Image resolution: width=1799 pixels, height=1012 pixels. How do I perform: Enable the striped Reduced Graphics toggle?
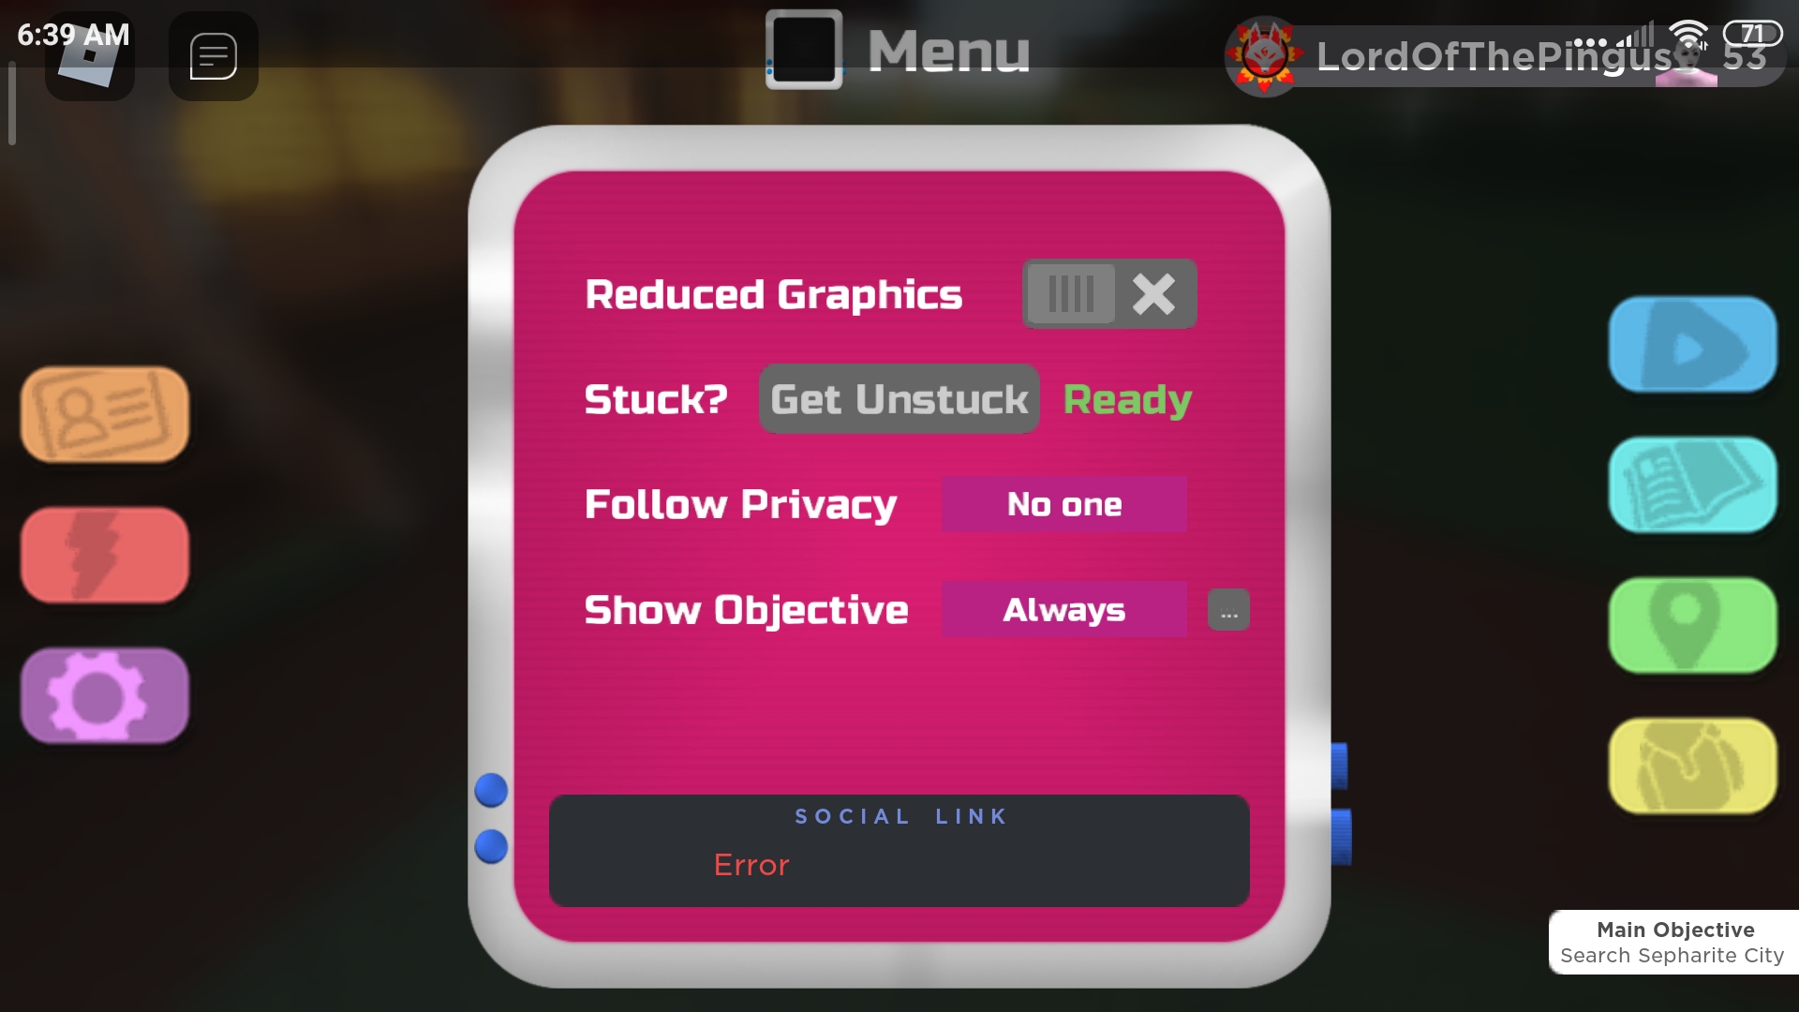point(1070,293)
